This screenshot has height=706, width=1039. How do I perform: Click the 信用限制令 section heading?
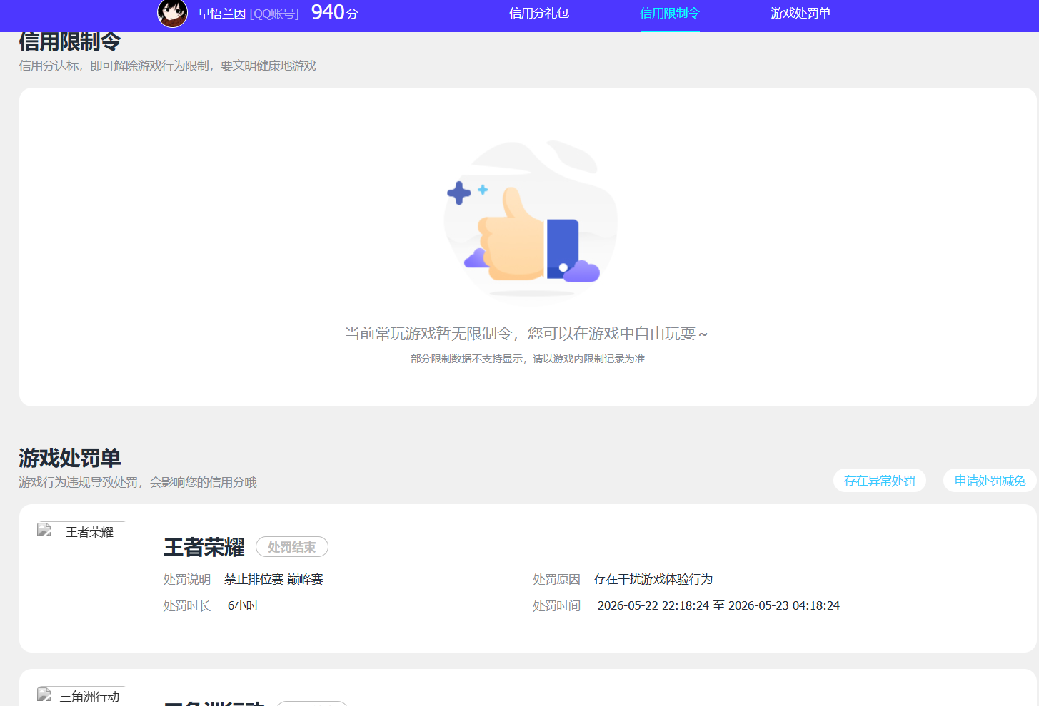pyautogui.click(x=70, y=42)
